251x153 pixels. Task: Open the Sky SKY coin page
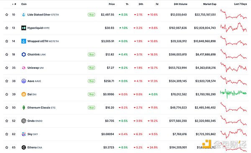click(x=33, y=134)
